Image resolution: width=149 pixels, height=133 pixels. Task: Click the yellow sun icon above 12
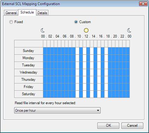click(x=86, y=30)
